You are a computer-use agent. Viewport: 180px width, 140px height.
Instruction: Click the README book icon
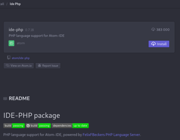(5, 98)
